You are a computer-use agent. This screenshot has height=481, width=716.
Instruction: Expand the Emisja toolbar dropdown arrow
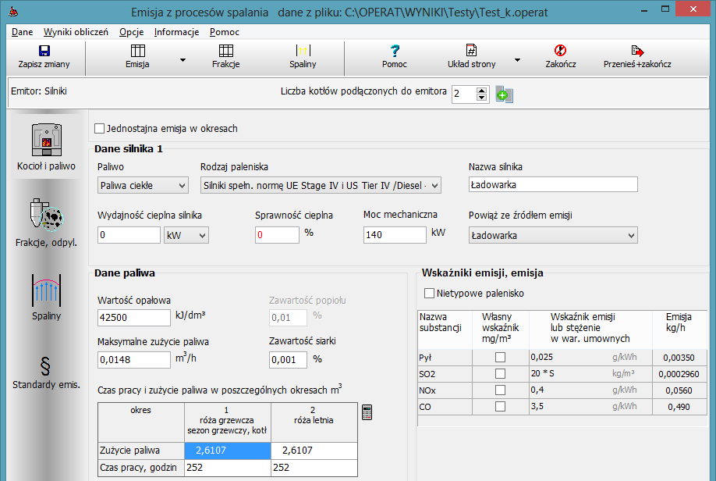[183, 60]
